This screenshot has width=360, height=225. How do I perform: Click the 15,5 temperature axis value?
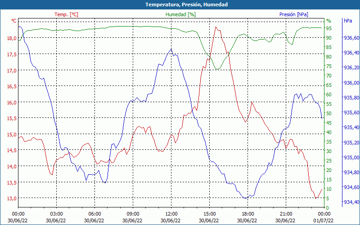click(x=12, y=118)
